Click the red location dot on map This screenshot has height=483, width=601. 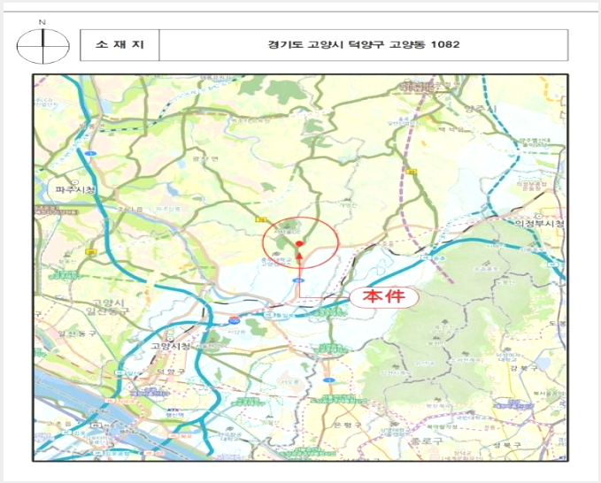point(299,243)
